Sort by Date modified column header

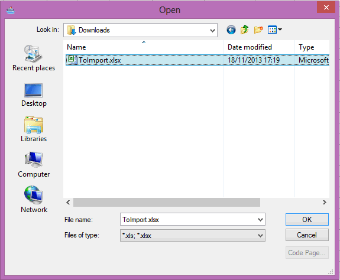coord(259,47)
